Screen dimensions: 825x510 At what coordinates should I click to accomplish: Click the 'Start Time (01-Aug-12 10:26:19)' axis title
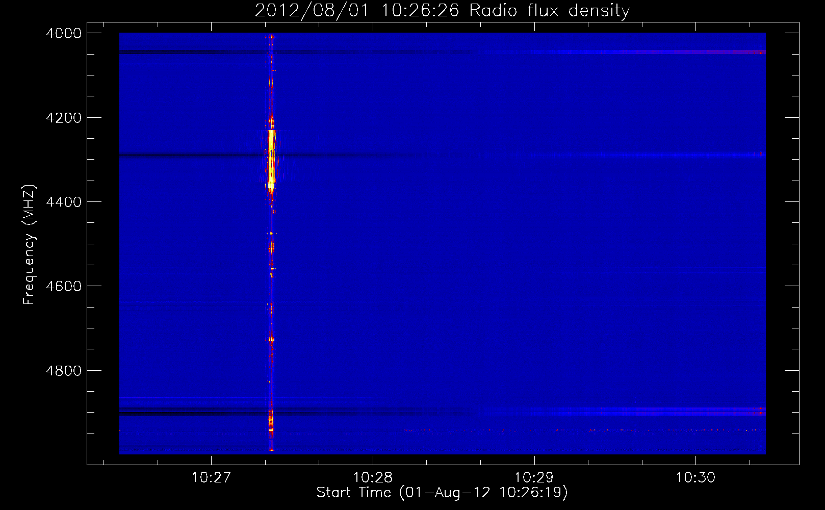click(442, 493)
